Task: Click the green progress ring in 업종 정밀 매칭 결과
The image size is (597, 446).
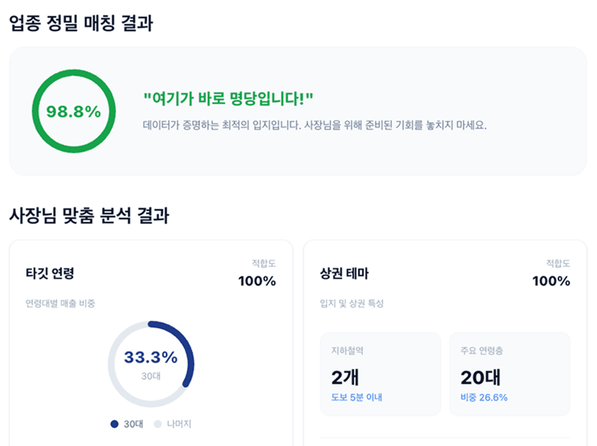Action: (73, 111)
